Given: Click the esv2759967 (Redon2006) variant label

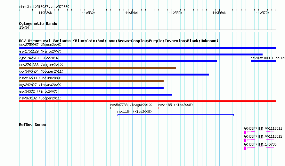Looking at the screenshot, I should tap(40, 45).
